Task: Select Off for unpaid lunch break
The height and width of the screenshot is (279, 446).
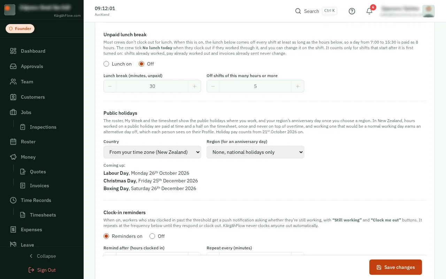Action: (x=141, y=64)
